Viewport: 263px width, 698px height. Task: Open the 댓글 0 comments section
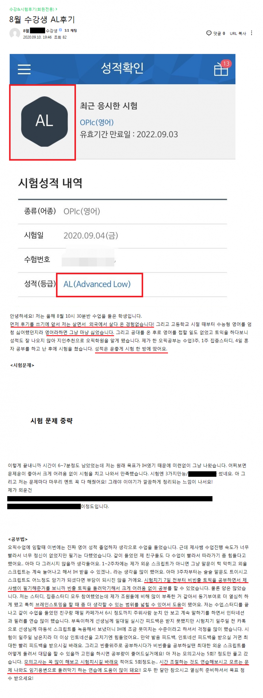click(219, 33)
